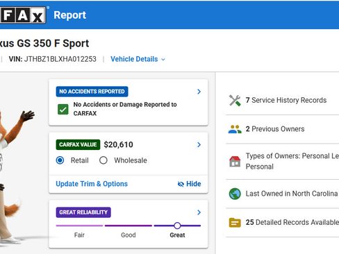Click the Good segment of reliability bar
339x254 pixels.
129,226
